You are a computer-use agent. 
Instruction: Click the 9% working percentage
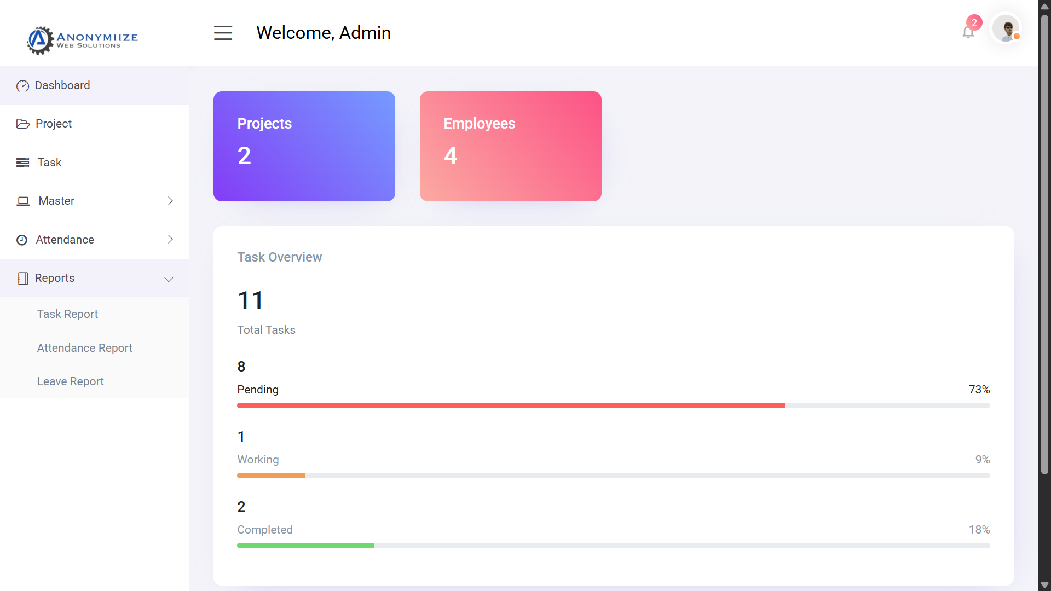coord(983,460)
